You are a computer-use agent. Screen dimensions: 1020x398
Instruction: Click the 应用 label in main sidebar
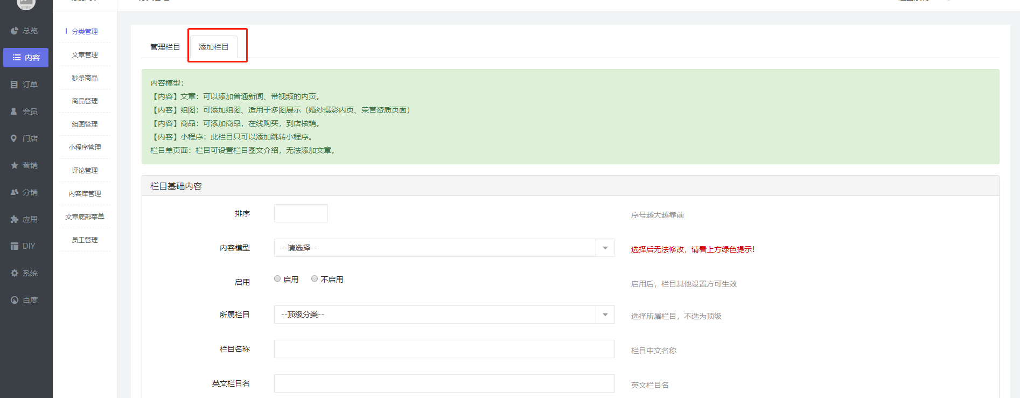click(x=30, y=219)
